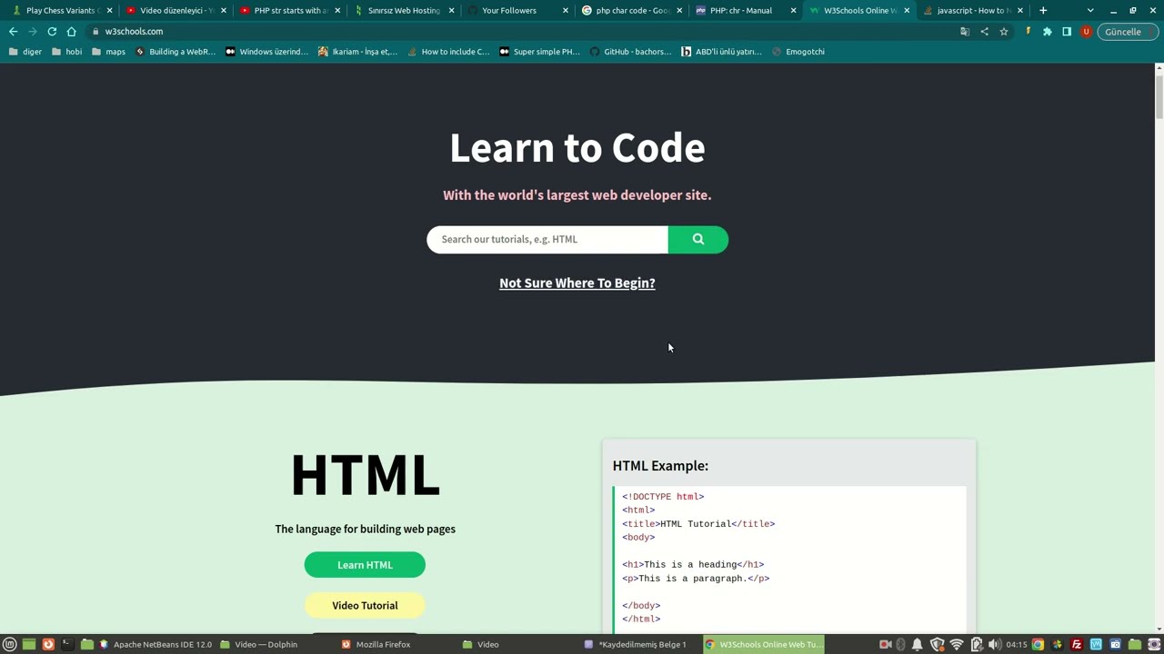Image resolution: width=1164 pixels, height=654 pixels.
Task: Open the ABD'li ünlü yatırı... bookmark
Action: 721,52
